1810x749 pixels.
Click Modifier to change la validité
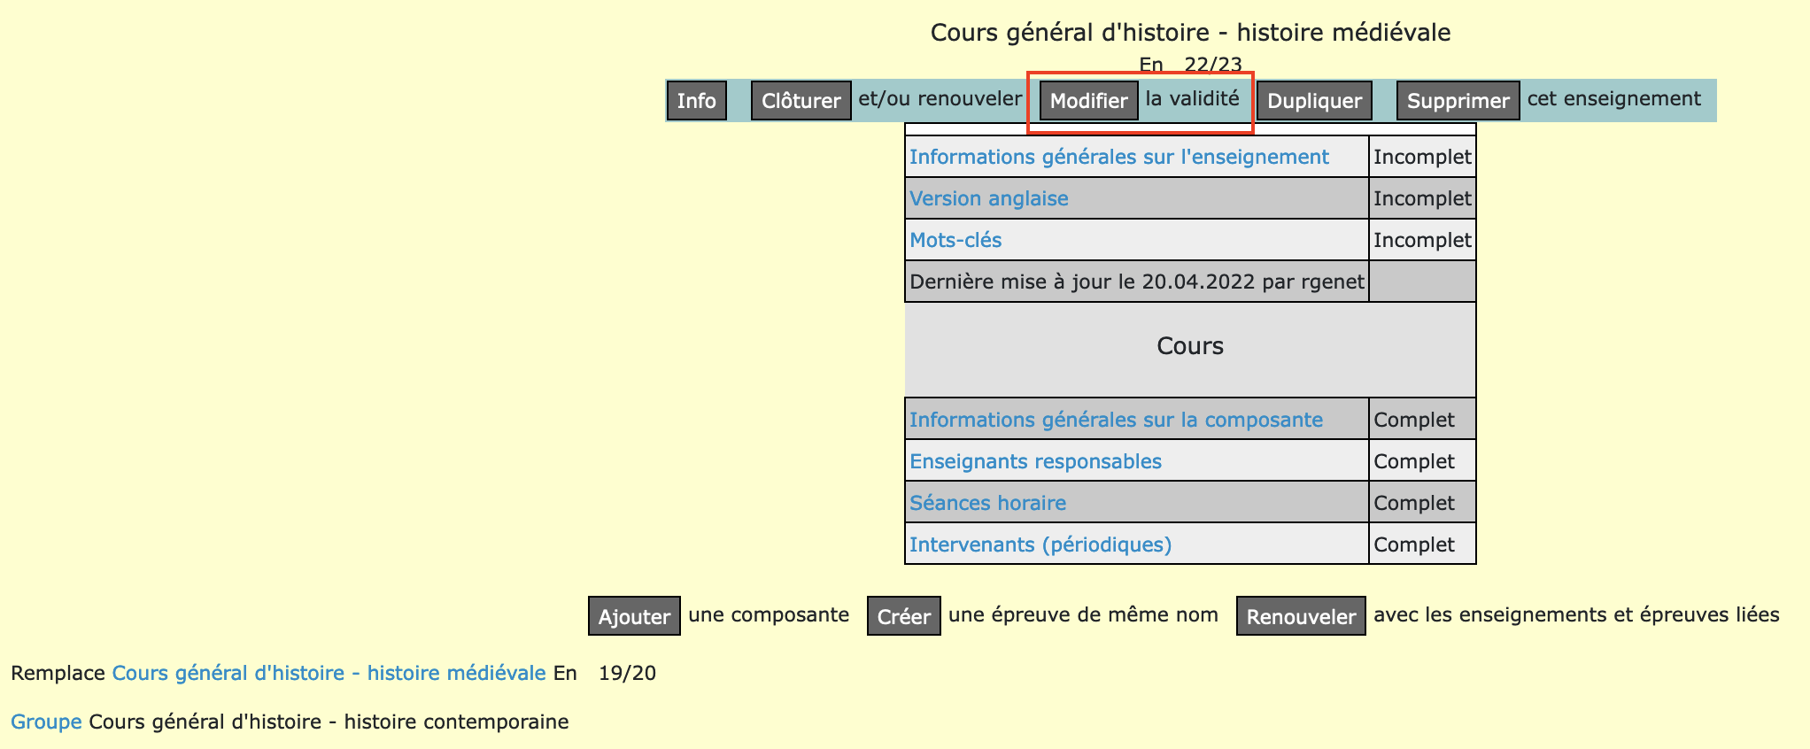click(x=1087, y=101)
